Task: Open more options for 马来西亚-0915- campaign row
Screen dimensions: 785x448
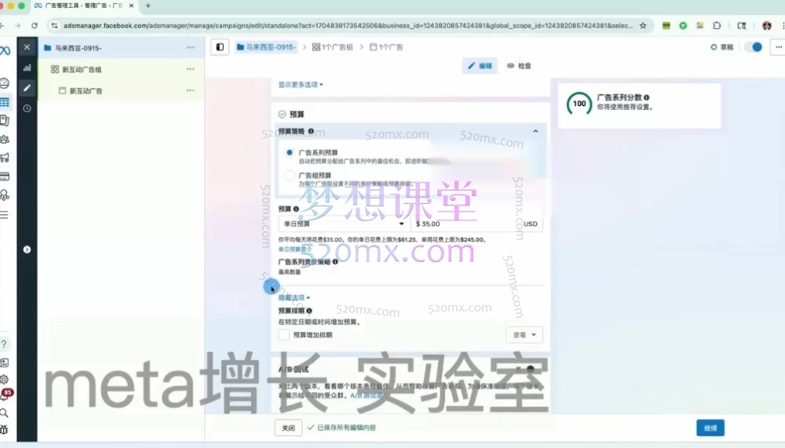Action: pyautogui.click(x=190, y=48)
